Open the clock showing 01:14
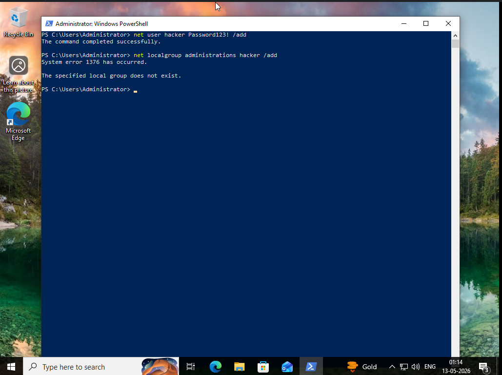The height and width of the screenshot is (375, 502). click(456, 367)
